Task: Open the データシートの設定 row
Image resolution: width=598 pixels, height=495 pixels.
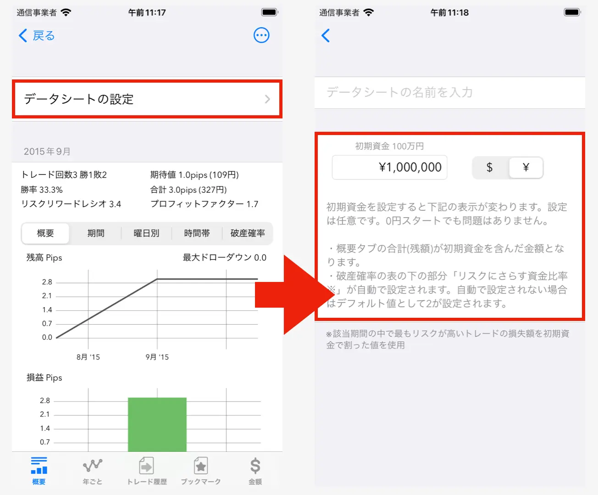Action: (147, 99)
